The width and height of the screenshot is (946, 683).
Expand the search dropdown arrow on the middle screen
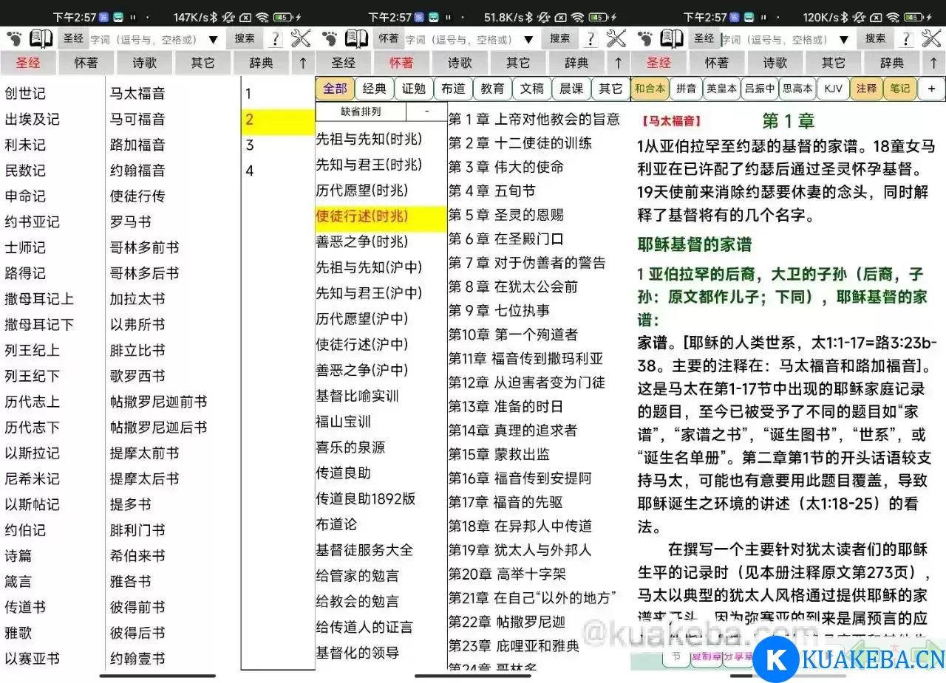[529, 40]
